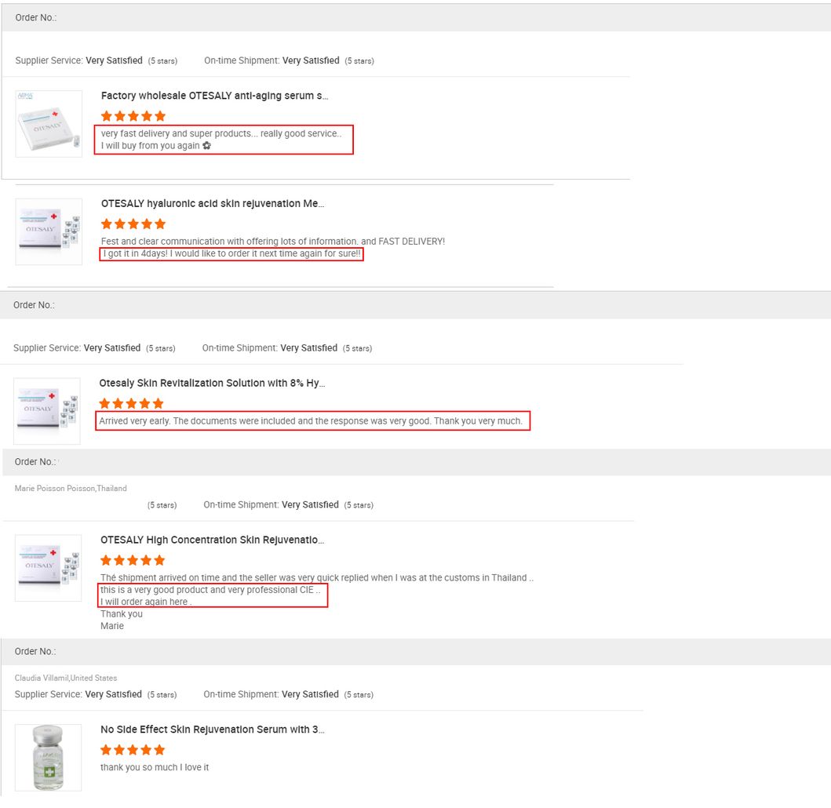
Task: Click the fifth star on the anti-aging serum review
Action: (162, 115)
